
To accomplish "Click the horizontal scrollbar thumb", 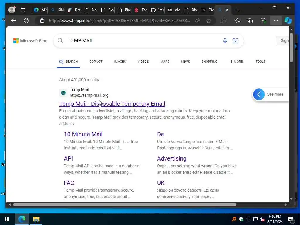I will [125, 204].
